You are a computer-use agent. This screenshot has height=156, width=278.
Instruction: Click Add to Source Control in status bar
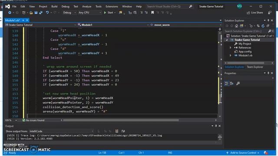click(x=243, y=153)
